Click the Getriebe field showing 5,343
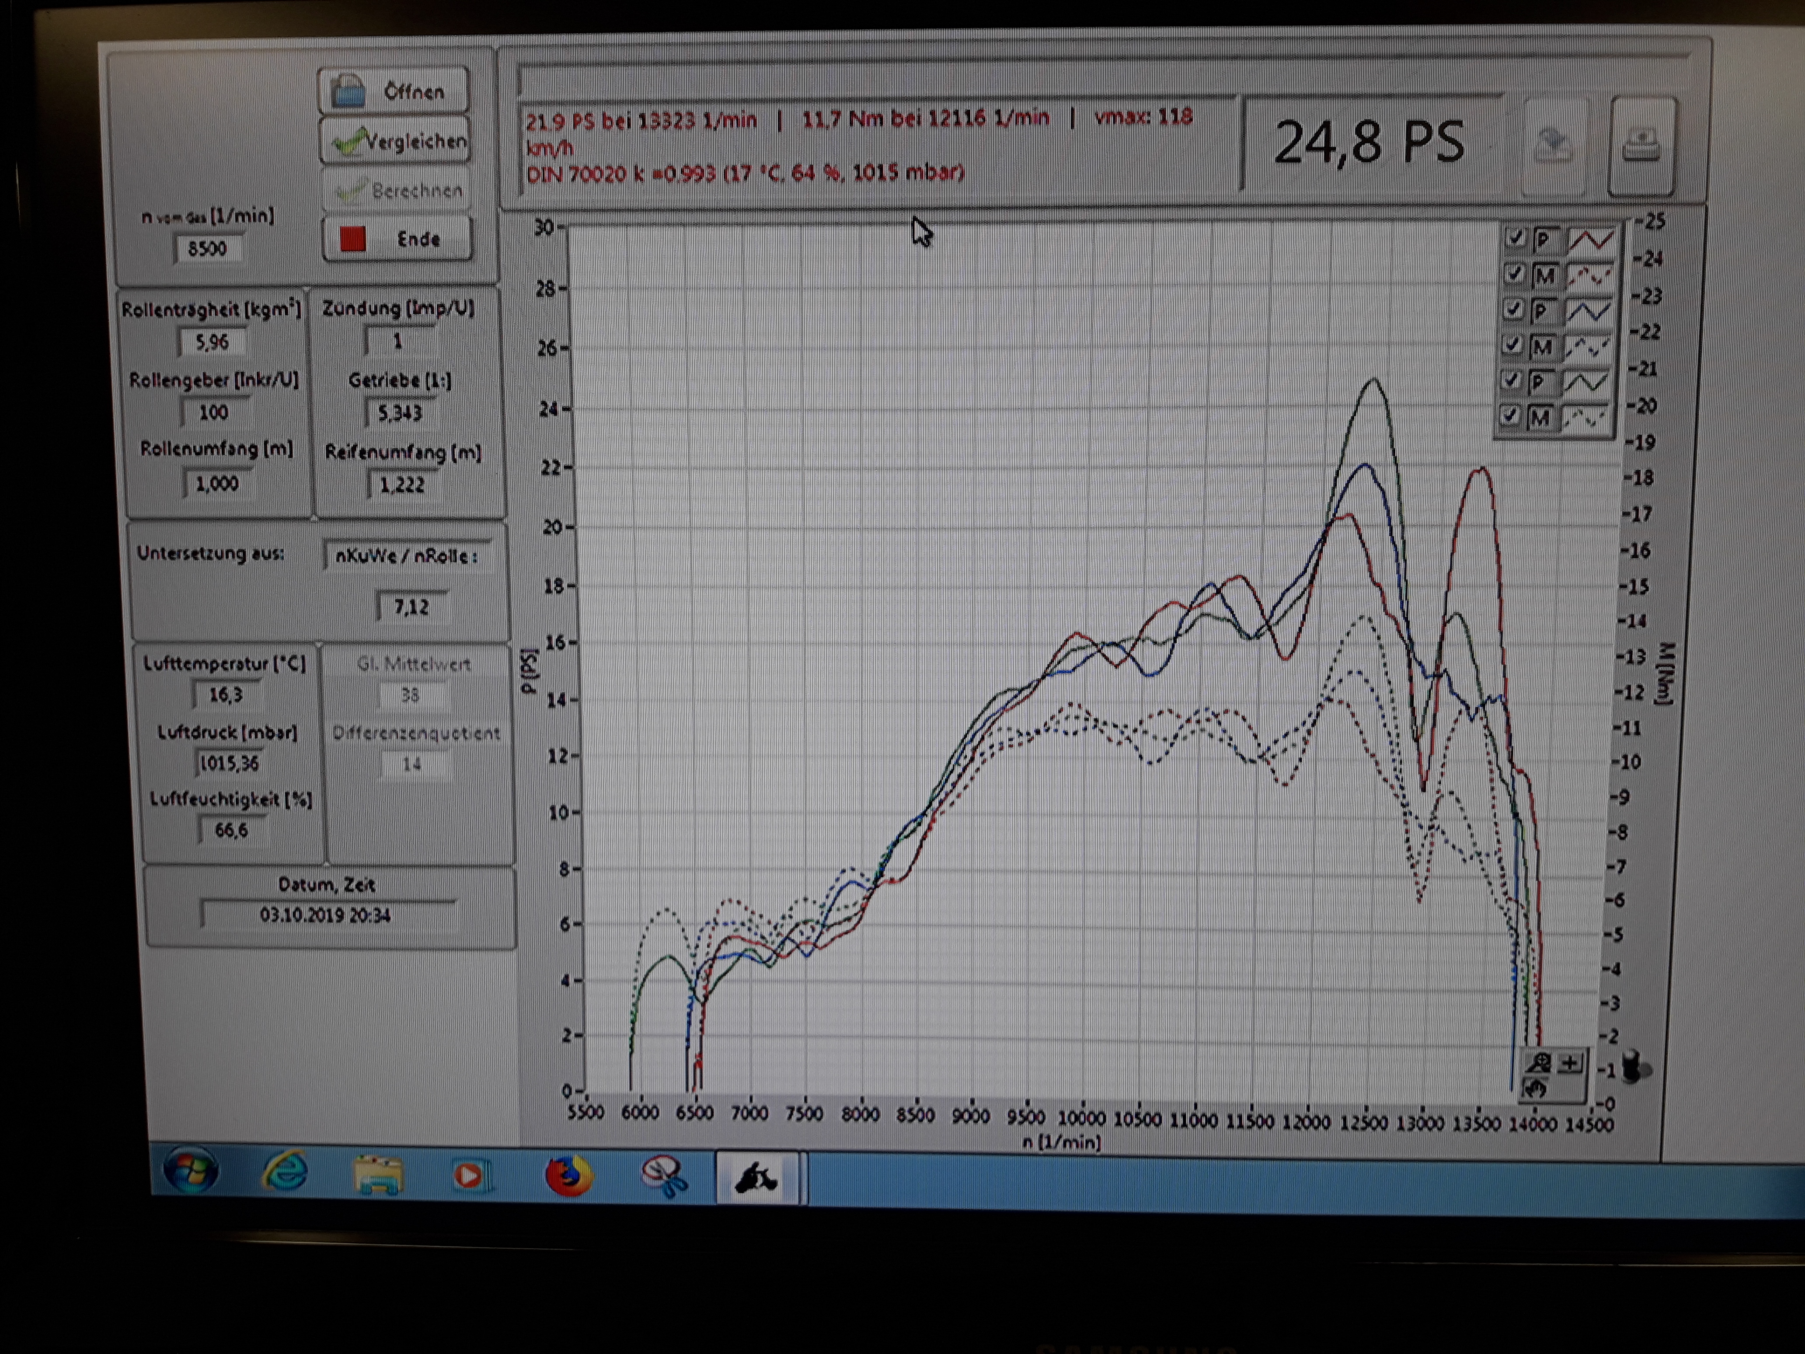1805x1354 pixels. 400,412
